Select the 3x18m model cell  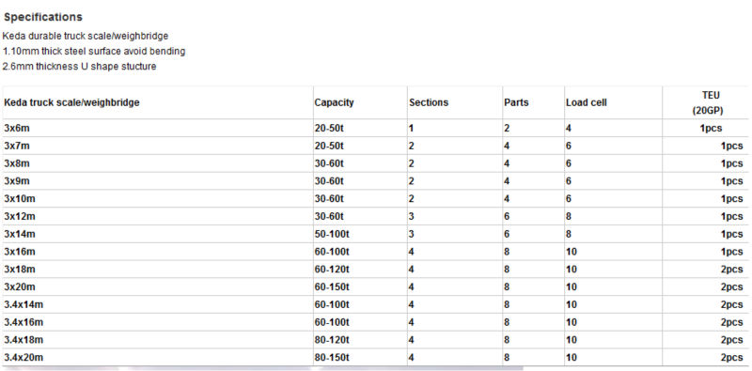[20, 270]
